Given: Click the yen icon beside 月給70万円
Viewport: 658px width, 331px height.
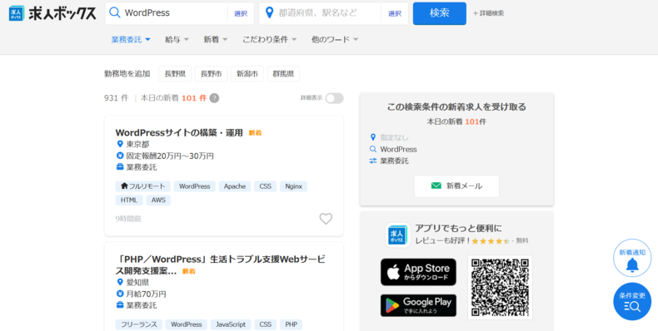Looking at the screenshot, I should (120, 294).
